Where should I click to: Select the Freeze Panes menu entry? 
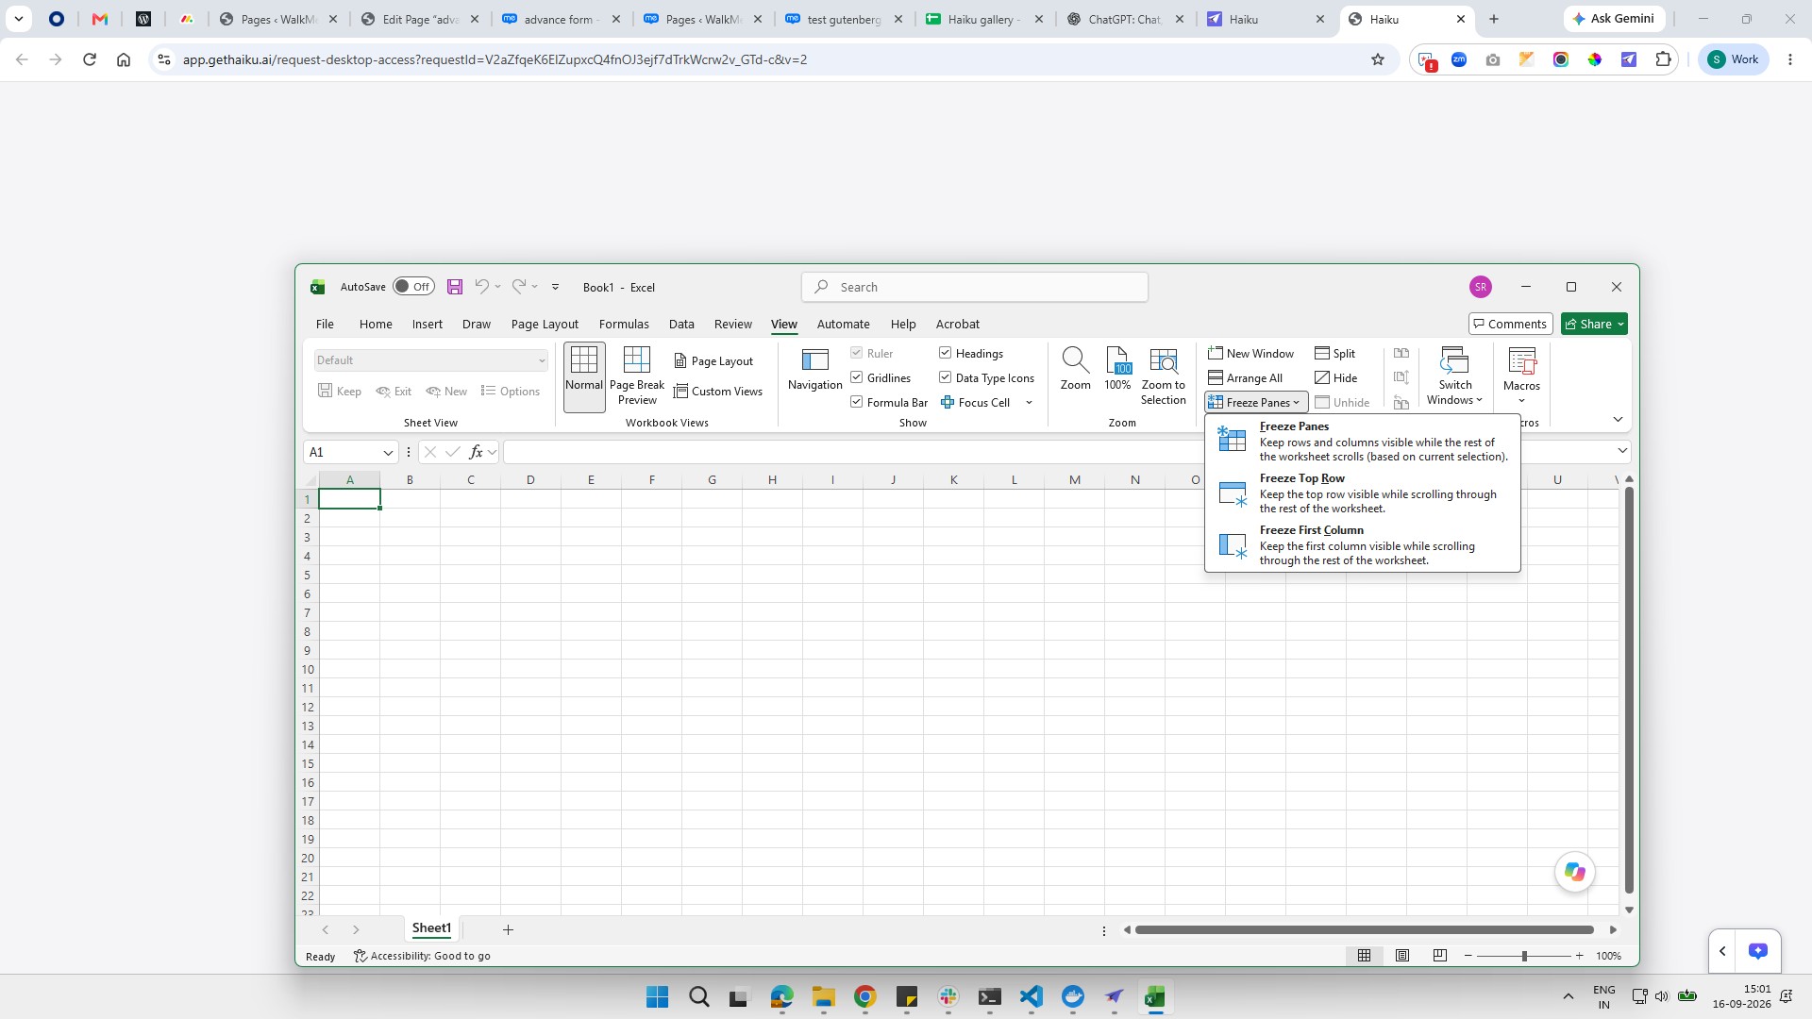1363,441
